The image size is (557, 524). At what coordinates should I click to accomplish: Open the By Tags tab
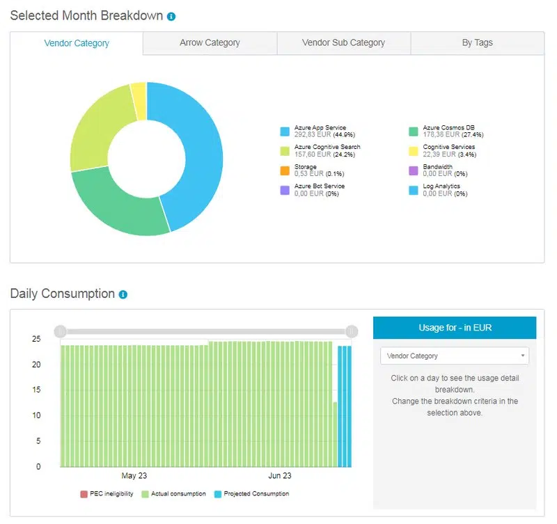pos(477,43)
